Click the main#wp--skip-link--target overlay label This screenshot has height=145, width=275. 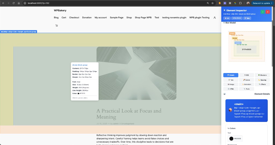tap(19, 32)
